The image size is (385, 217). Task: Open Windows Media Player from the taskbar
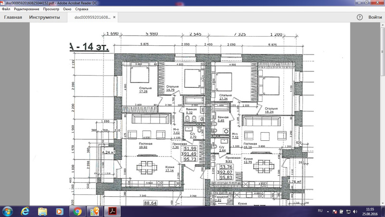(x=59, y=212)
